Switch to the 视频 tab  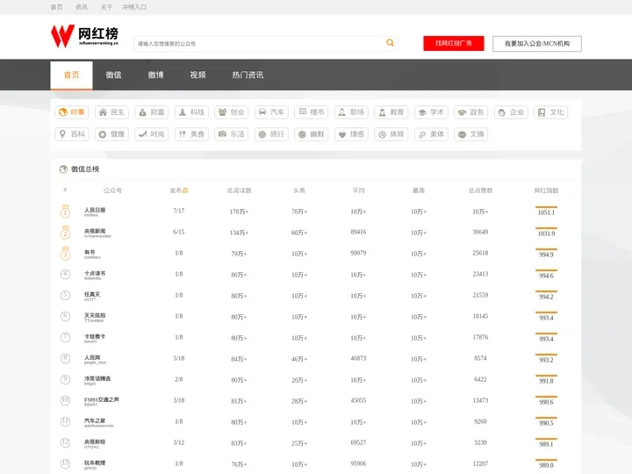click(x=197, y=75)
